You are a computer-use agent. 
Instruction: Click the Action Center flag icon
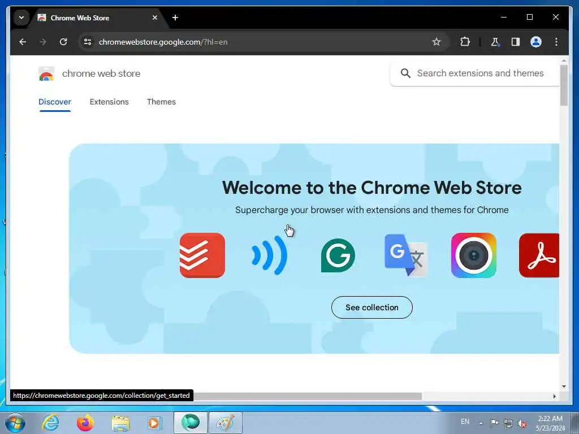click(494, 423)
